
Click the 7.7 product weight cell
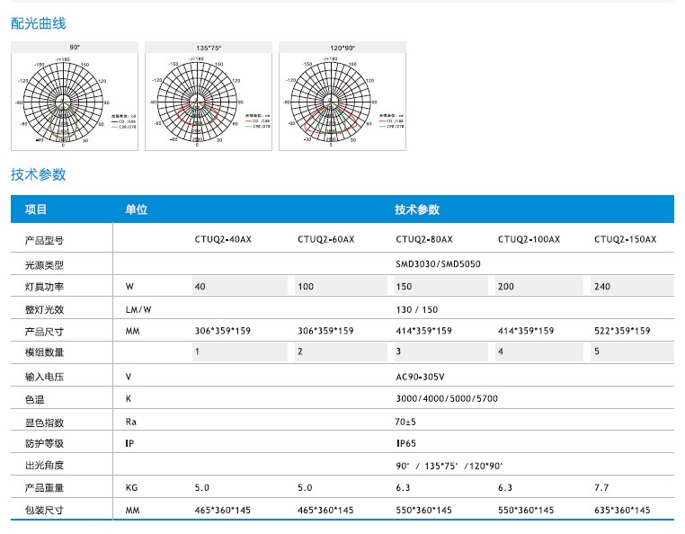click(601, 487)
